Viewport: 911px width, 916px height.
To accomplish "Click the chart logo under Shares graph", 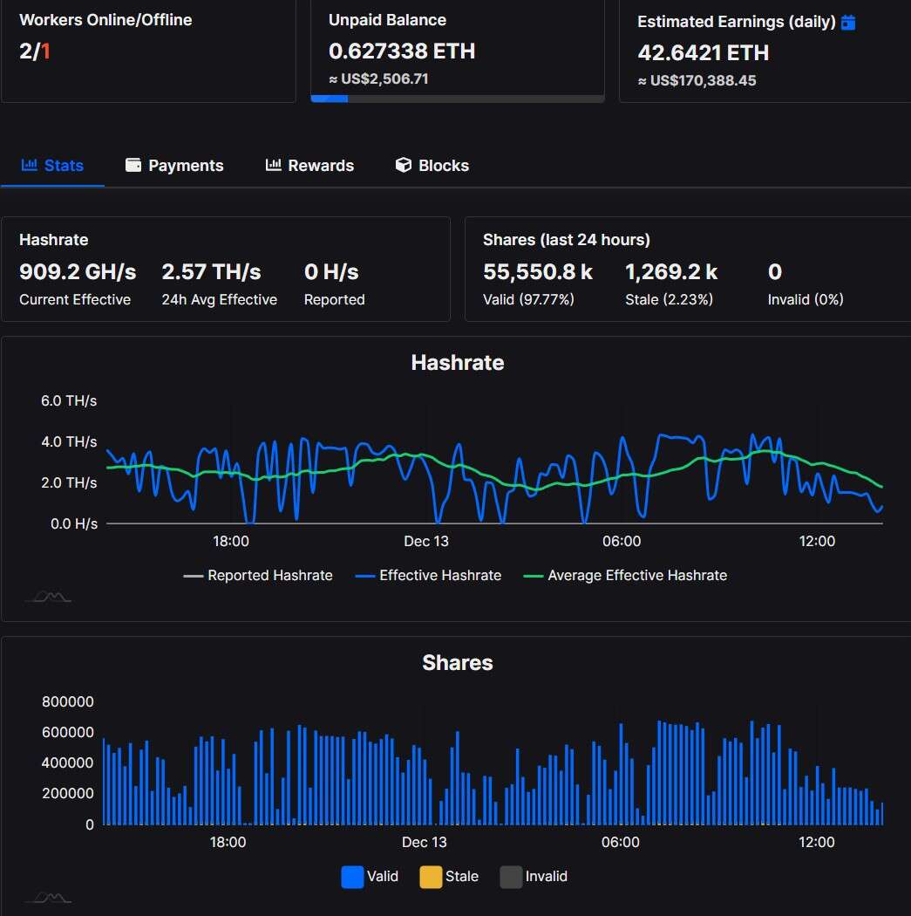I will (48, 898).
